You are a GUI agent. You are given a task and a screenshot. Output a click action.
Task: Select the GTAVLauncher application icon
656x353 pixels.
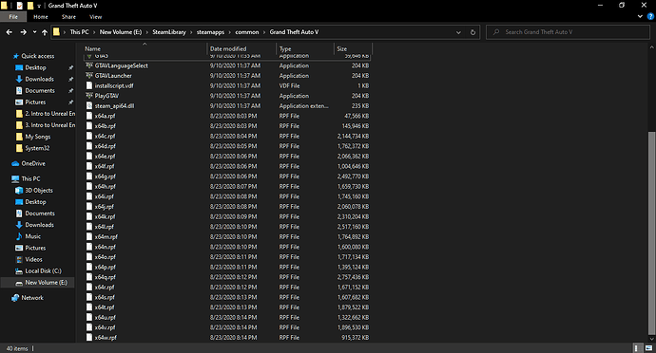[x=89, y=76]
